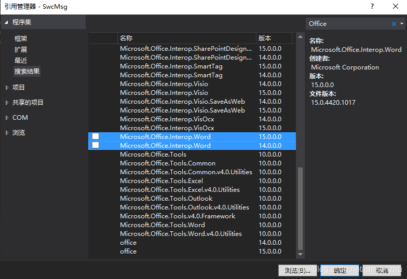Select Interop.VisOcx version 14.0.0.0 row

[192, 119]
